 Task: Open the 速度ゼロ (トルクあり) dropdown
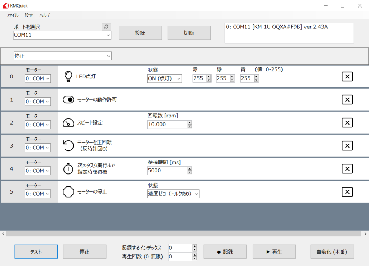pyautogui.click(x=173, y=194)
